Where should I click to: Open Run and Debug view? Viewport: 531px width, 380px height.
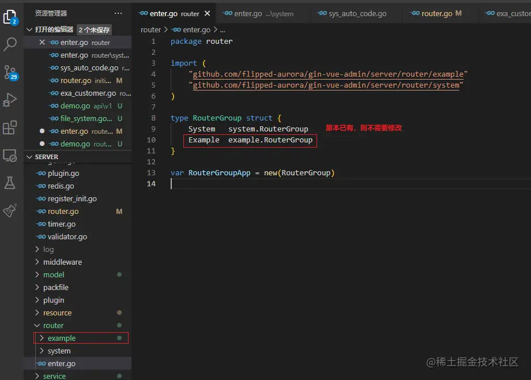[10, 100]
